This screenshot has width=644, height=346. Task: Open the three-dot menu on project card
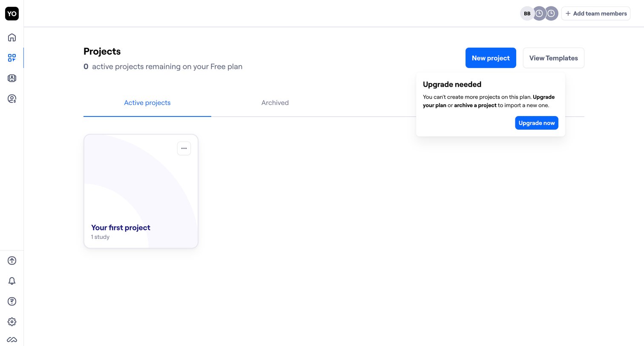pyautogui.click(x=184, y=148)
